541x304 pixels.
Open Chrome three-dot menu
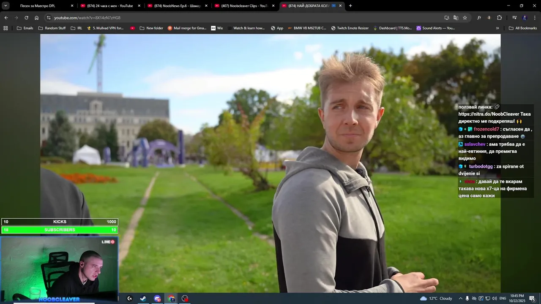535,18
